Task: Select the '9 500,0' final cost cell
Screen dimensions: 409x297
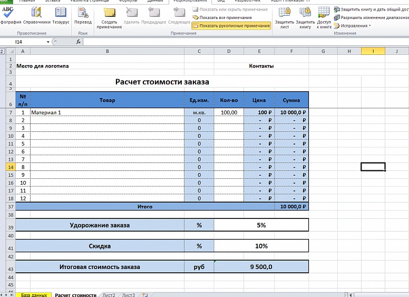Action: pos(261,267)
